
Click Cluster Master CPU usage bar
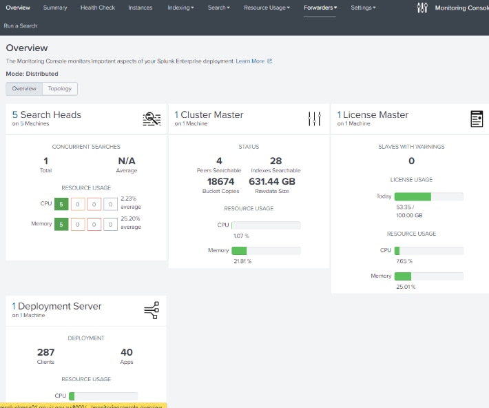point(266,225)
